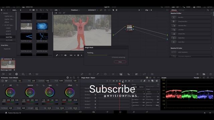This screenshot has width=214, height=120.
Task: Select the ACES Transform effect
Action: tap(191, 52)
